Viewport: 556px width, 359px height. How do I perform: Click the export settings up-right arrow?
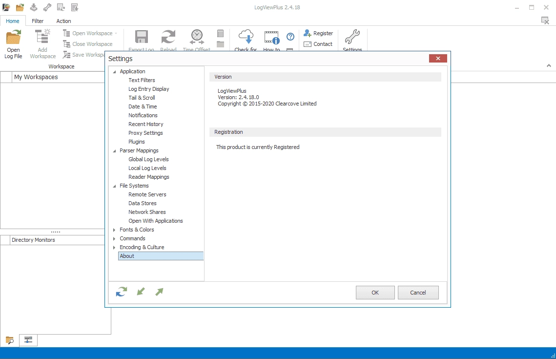tap(159, 292)
